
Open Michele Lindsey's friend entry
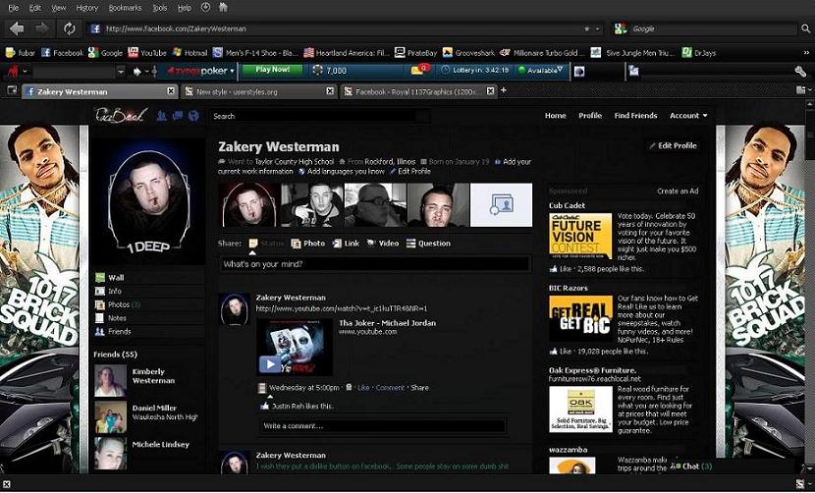tap(161, 444)
